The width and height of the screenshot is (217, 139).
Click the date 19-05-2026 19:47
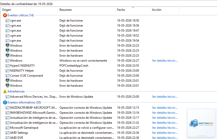[x=128, y=31]
